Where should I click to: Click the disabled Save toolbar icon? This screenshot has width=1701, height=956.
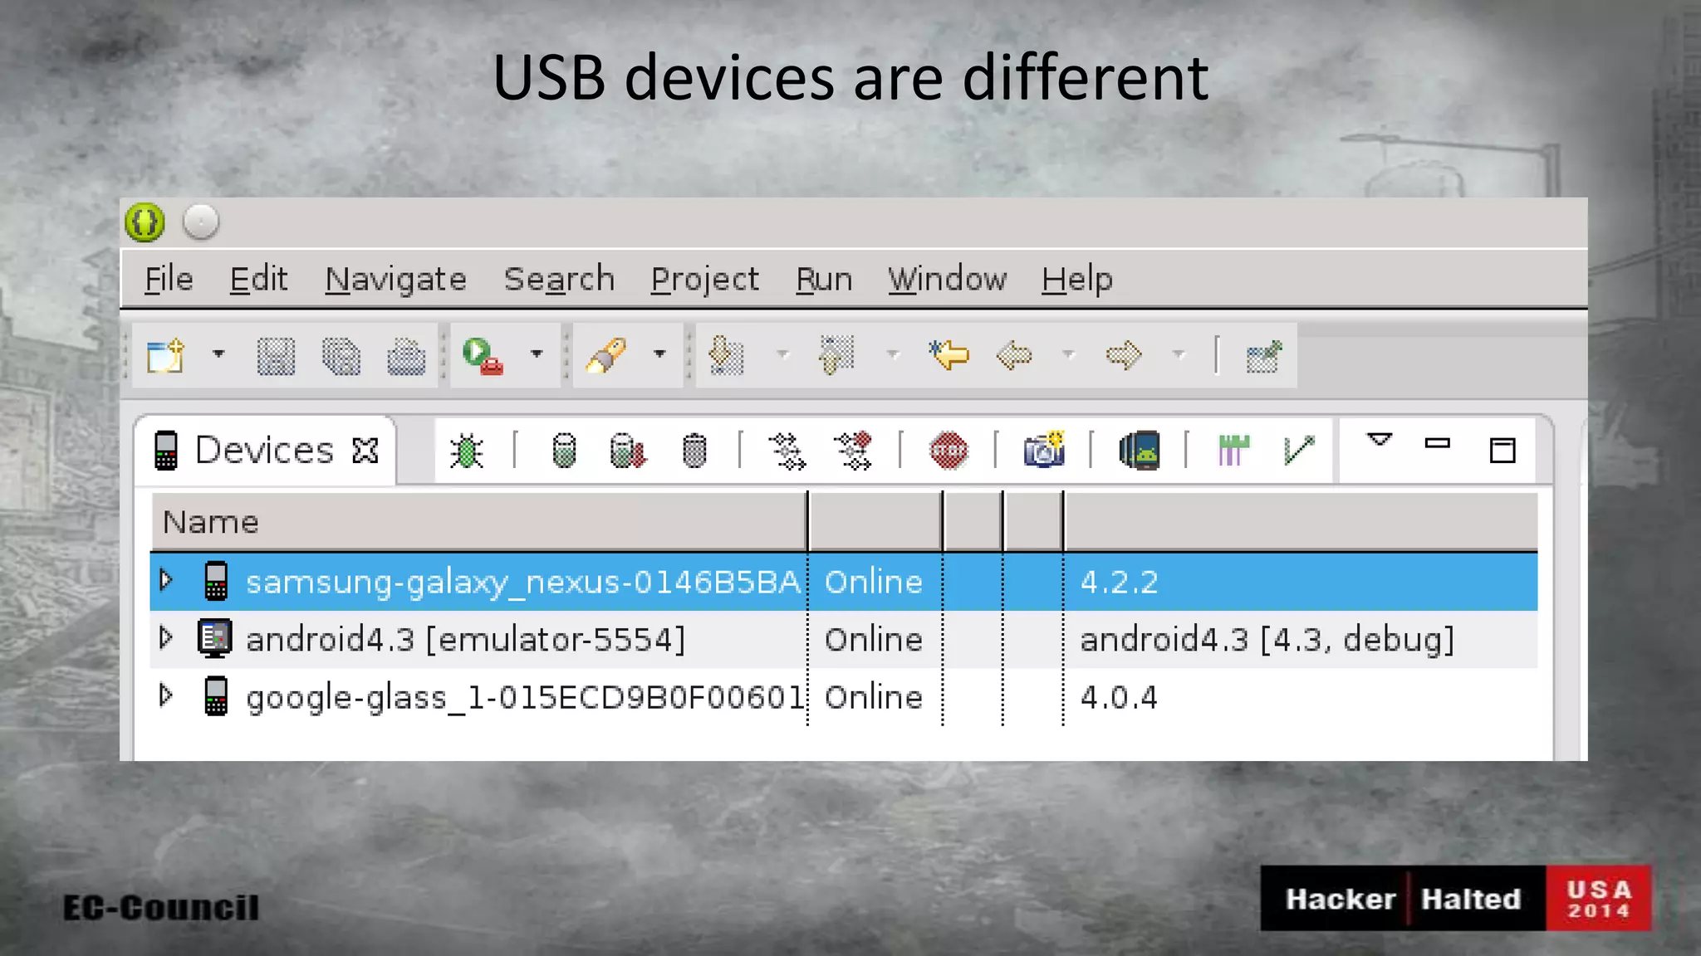coord(276,356)
